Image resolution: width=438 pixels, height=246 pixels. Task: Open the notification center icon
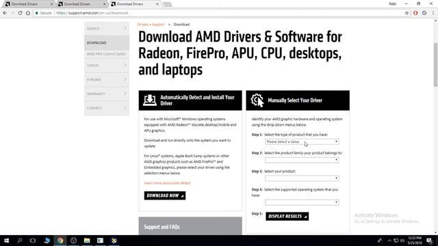429,241
